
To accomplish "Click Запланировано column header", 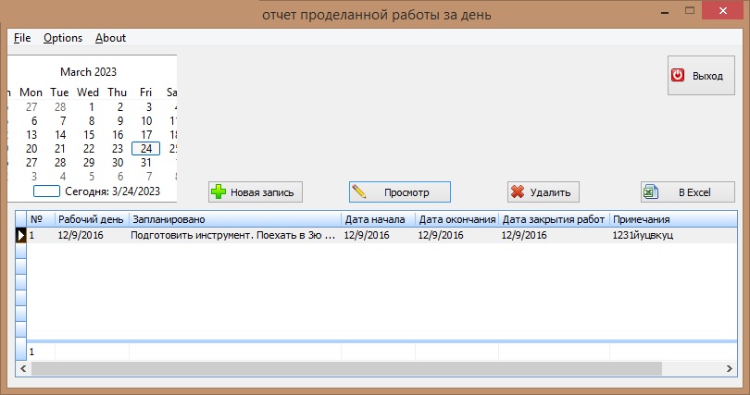I will tap(235, 219).
